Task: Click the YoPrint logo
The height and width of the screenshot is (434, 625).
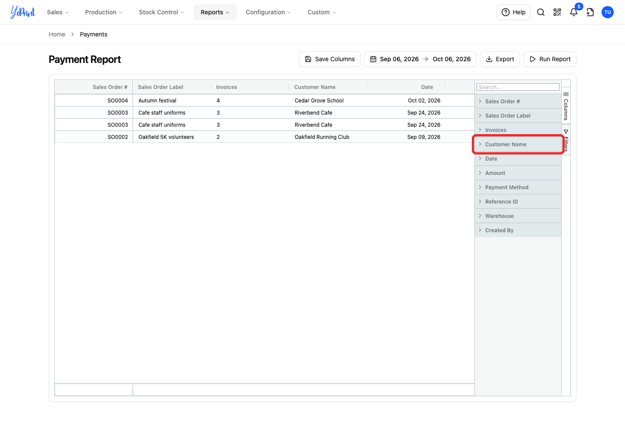Action: [23, 12]
